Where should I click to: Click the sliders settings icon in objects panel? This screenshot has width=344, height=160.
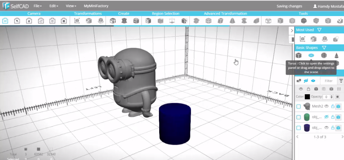tap(339, 89)
